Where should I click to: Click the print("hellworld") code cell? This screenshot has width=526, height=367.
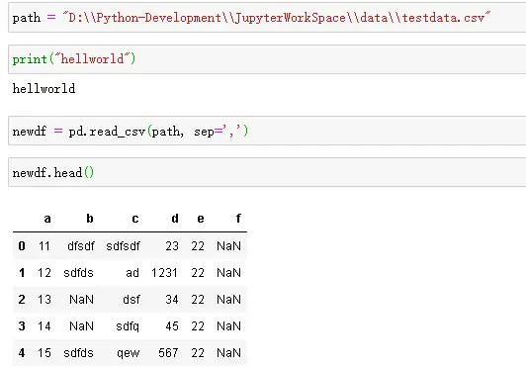[x=267, y=59]
